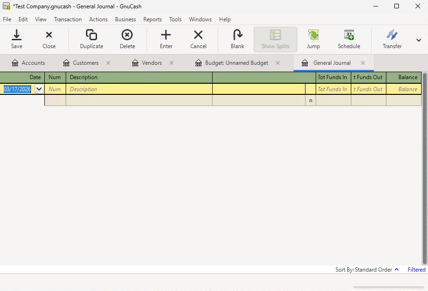The width and height of the screenshot is (428, 291).
Task: Open the Reports menu
Action: point(153,19)
